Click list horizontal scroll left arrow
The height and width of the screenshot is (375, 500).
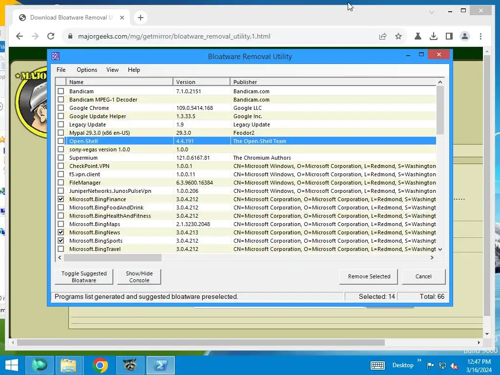coord(60,258)
